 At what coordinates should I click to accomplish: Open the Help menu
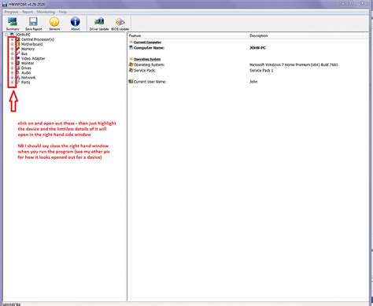click(62, 12)
